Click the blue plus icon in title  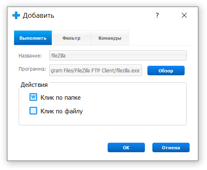16,15
